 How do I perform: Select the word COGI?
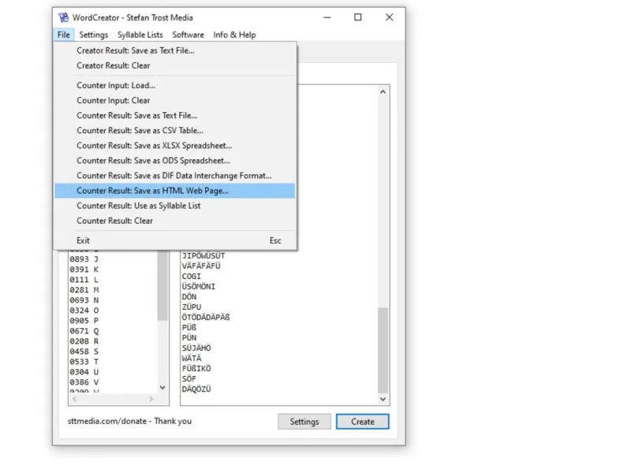pyautogui.click(x=191, y=277)
